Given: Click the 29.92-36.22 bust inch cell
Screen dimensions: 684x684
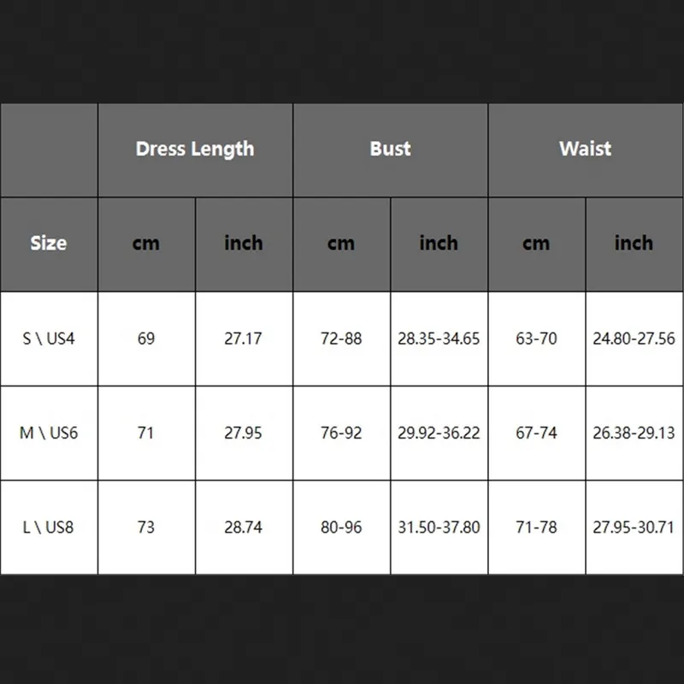Looking at the screenshot, I should click(x=439, y=433).
